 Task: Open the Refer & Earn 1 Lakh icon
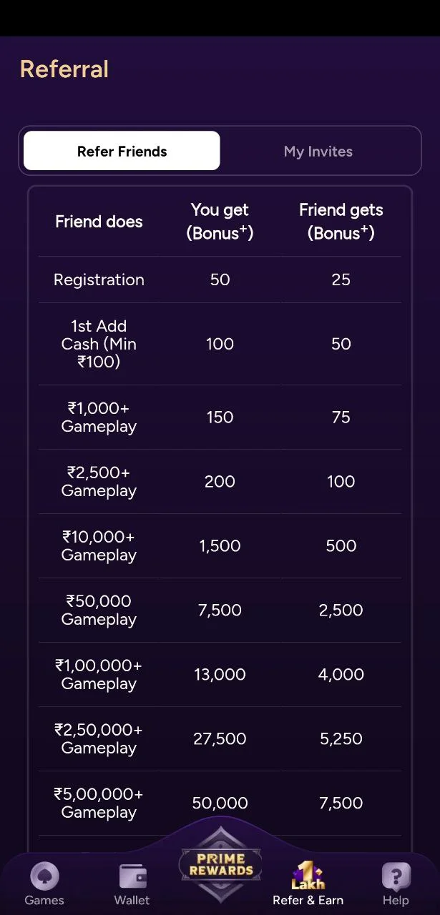[308, 876]
